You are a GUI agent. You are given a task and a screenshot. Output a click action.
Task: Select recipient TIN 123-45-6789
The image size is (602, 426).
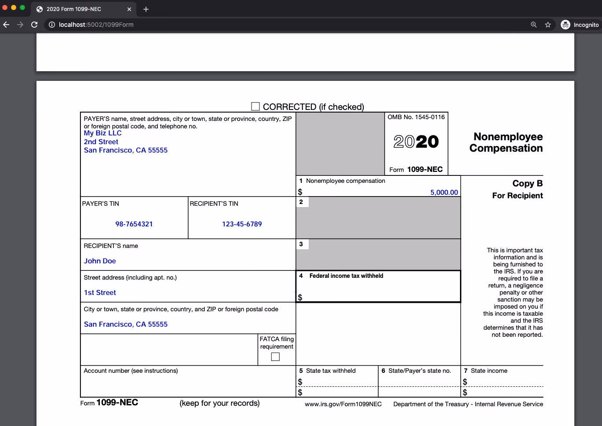pos(242,224)
